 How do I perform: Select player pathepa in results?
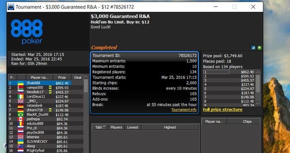tap(33, 119)
